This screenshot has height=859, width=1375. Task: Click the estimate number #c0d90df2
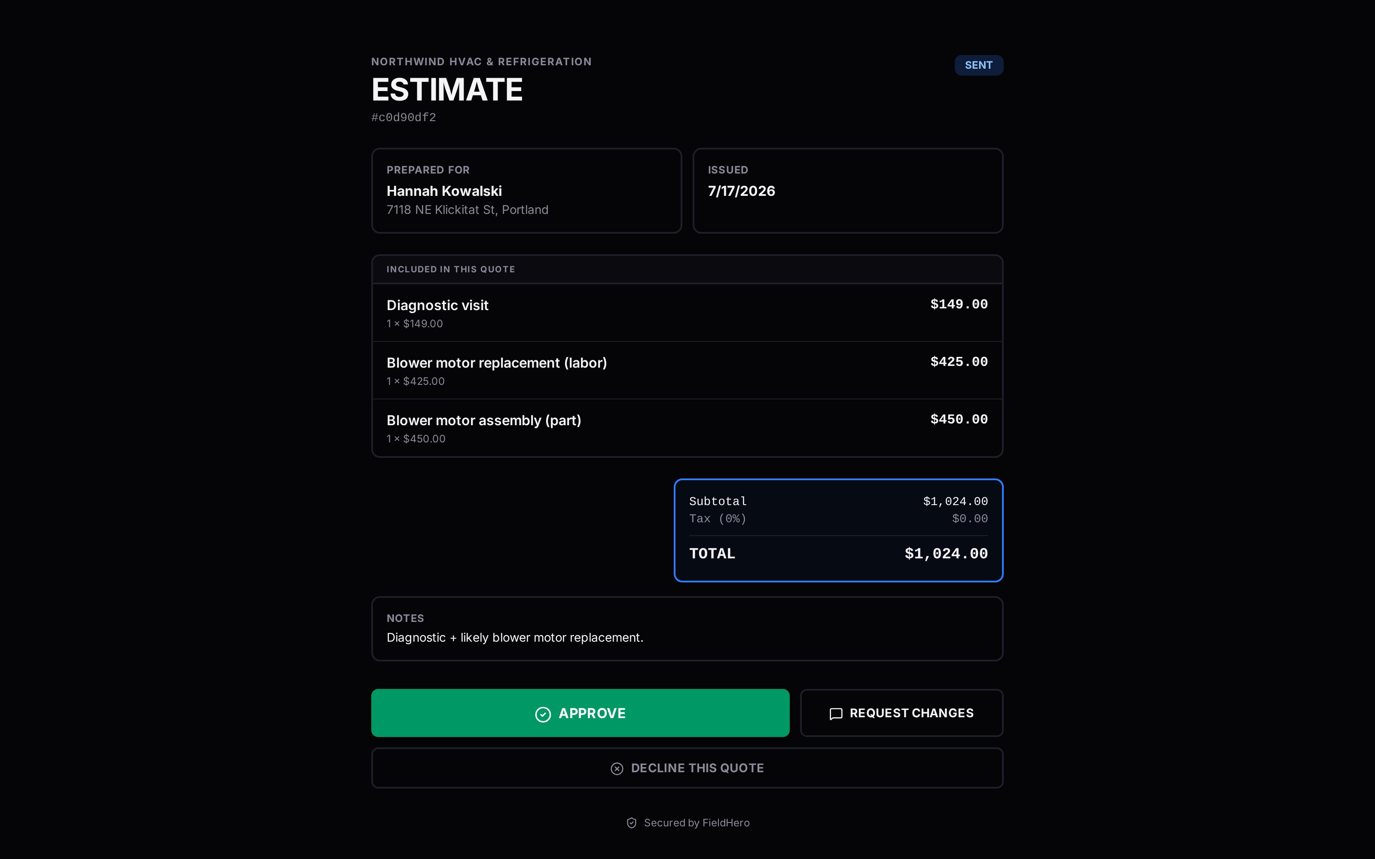[403, 118]
